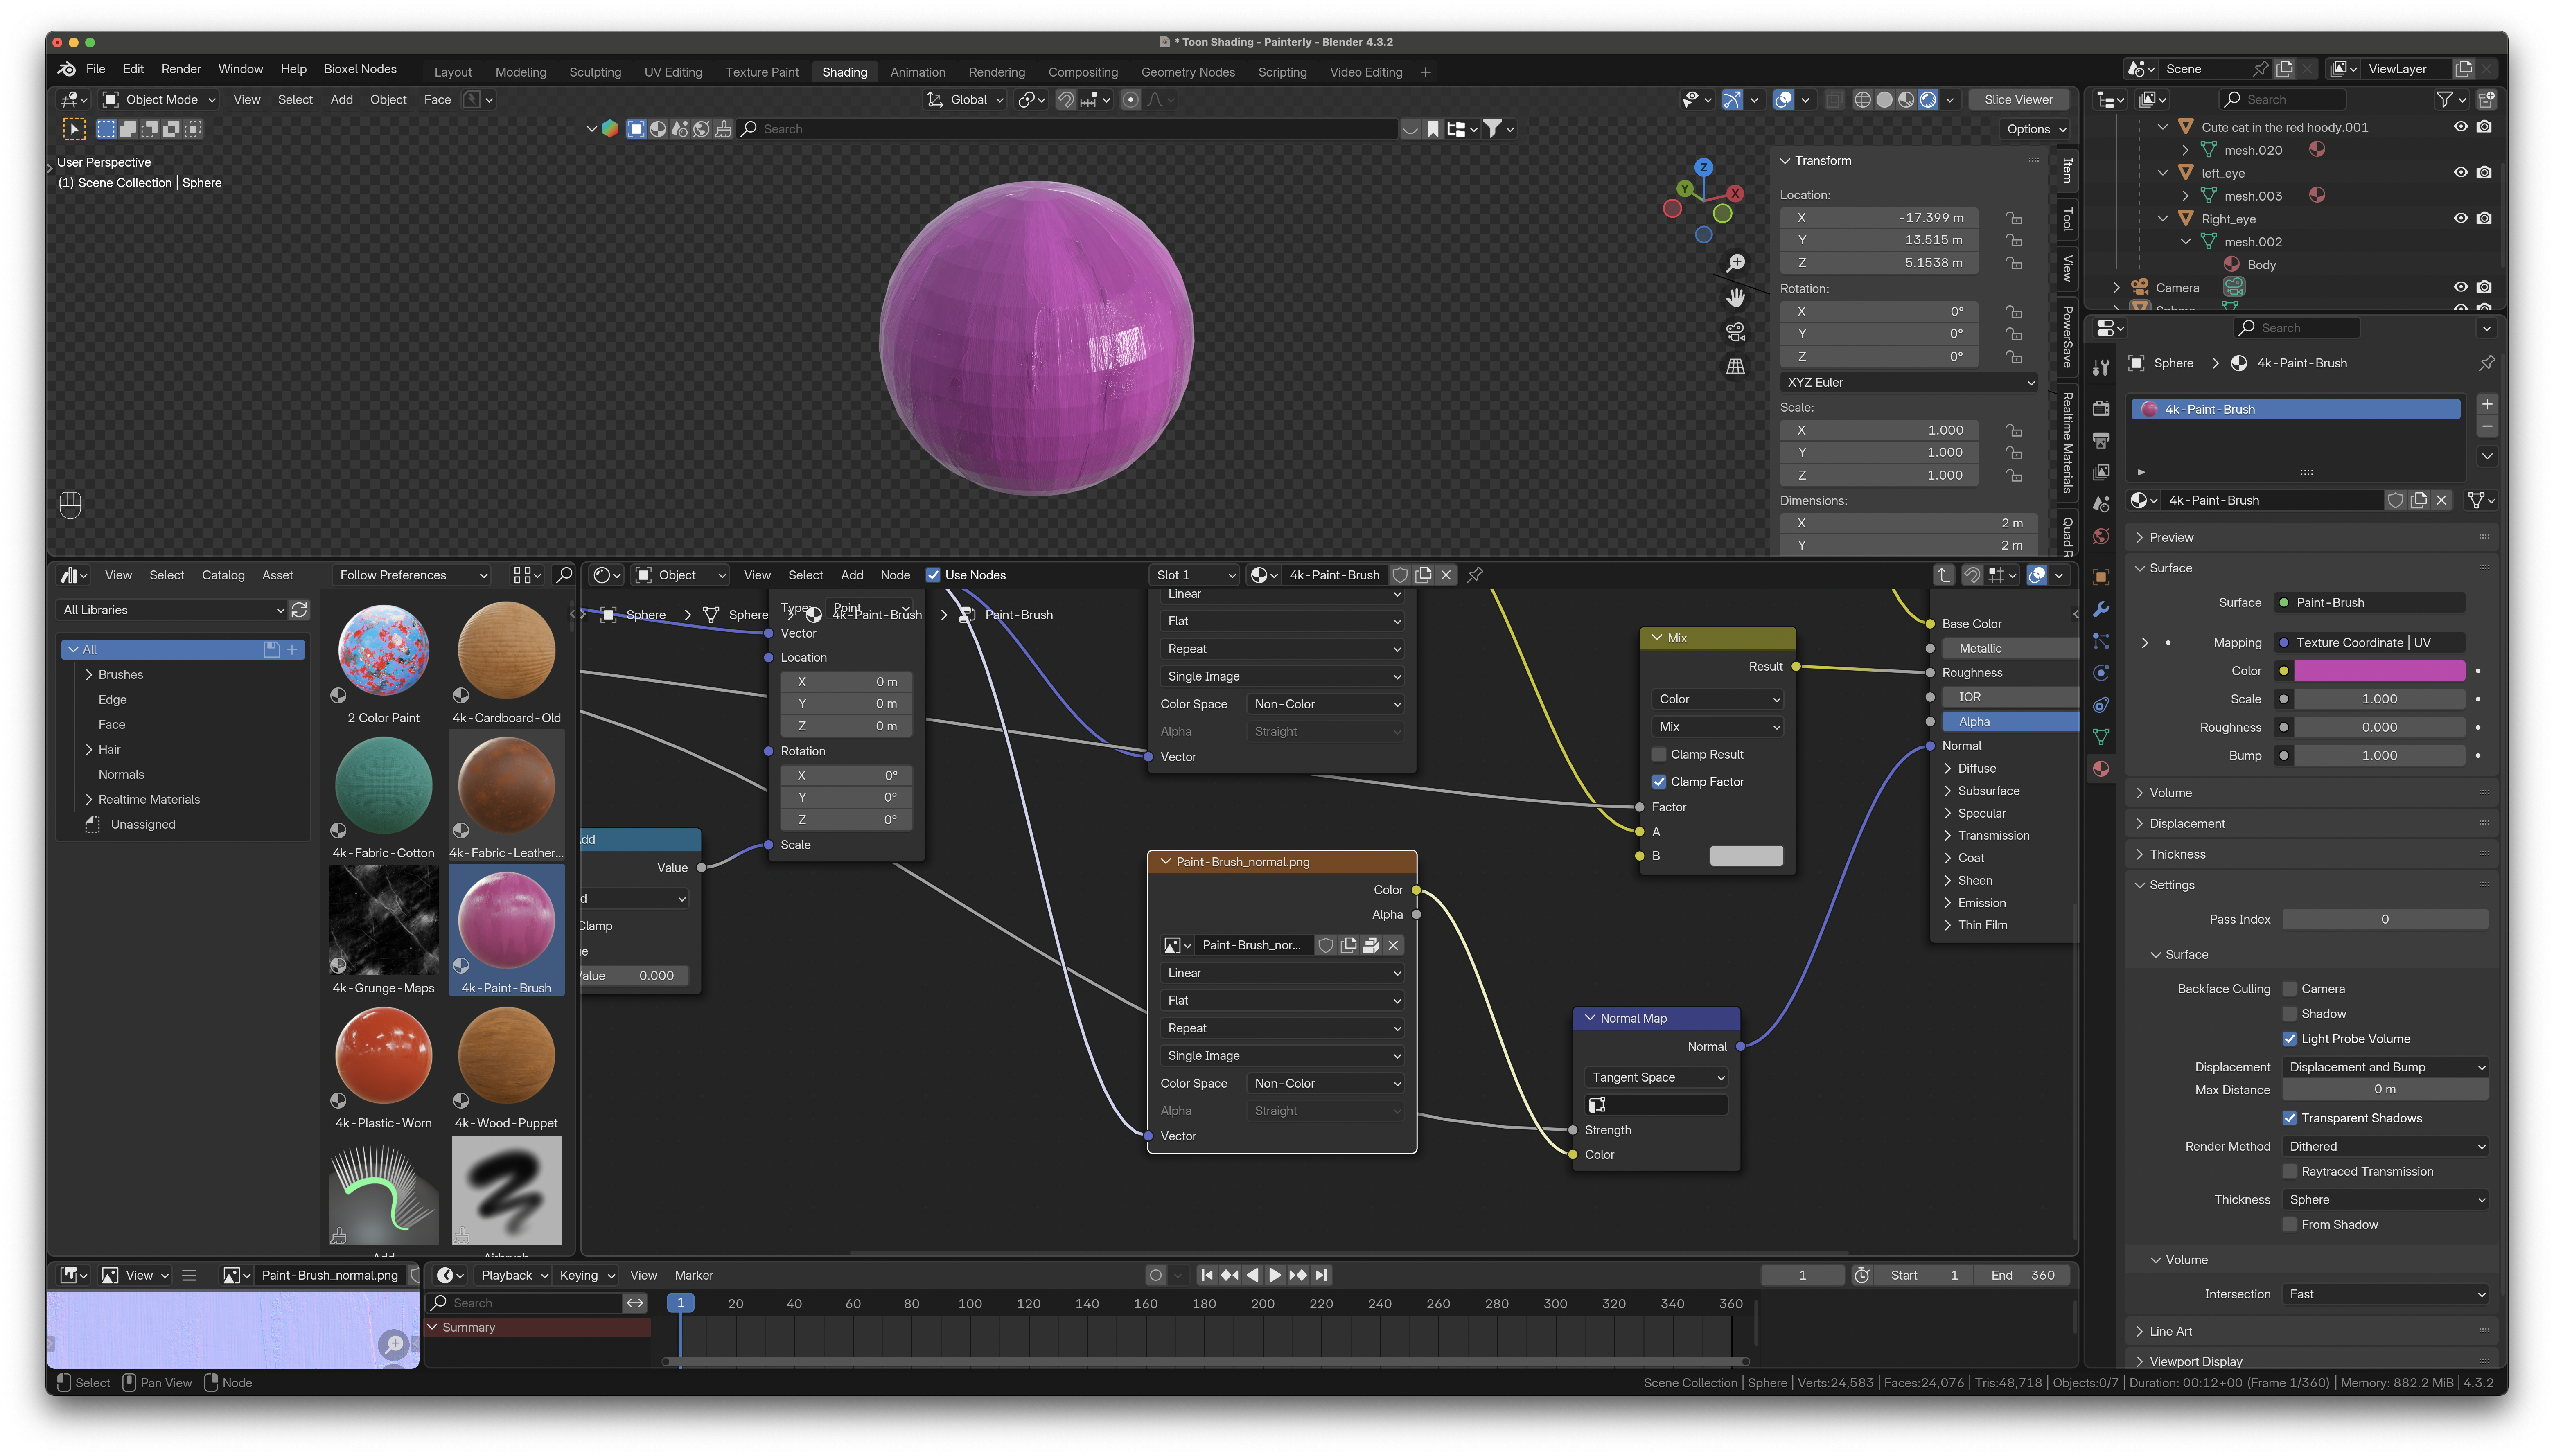The image size is (2554, 1456).
Task: Click the Slice Viewer button
Action: (x=2018, y=99)
